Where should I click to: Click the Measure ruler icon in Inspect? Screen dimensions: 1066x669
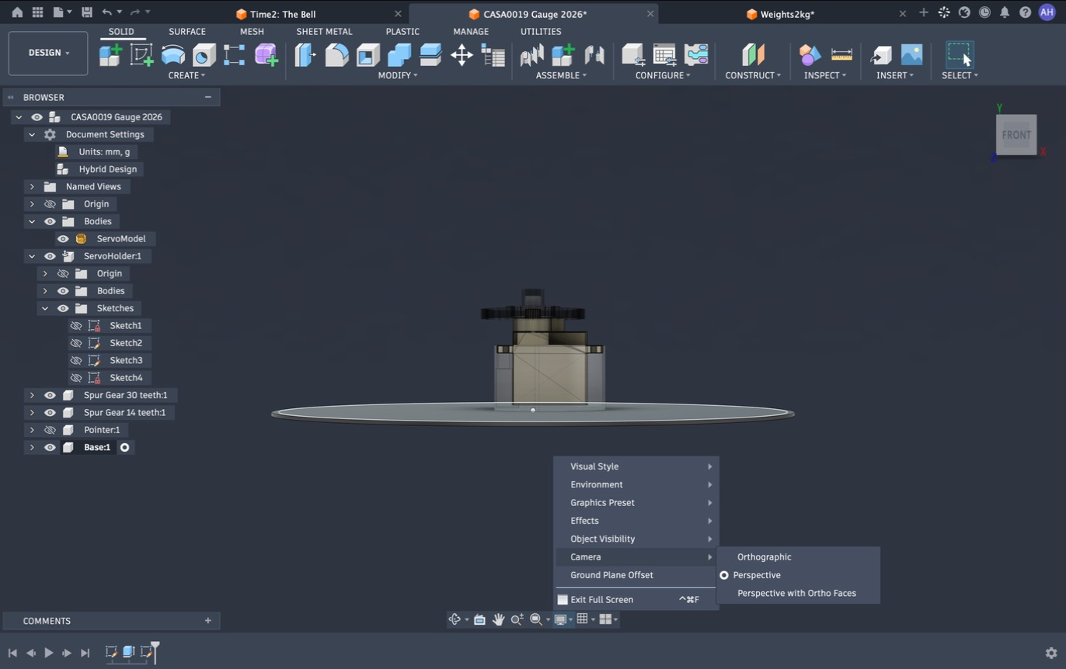[x=841, y=54]
